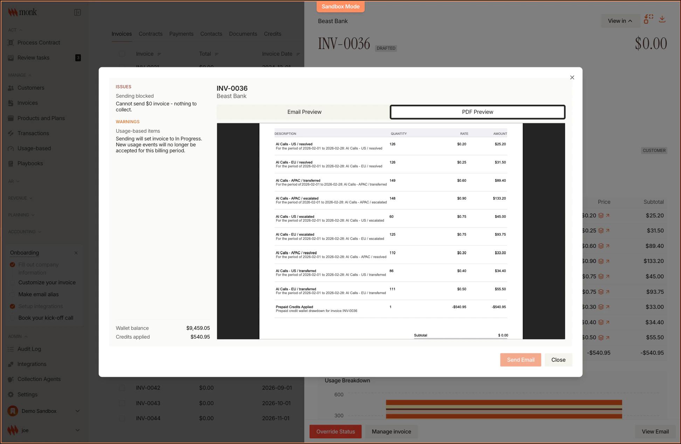Toggle Setup integrations onboarding step
681x444 pixels.
(13, 306)
